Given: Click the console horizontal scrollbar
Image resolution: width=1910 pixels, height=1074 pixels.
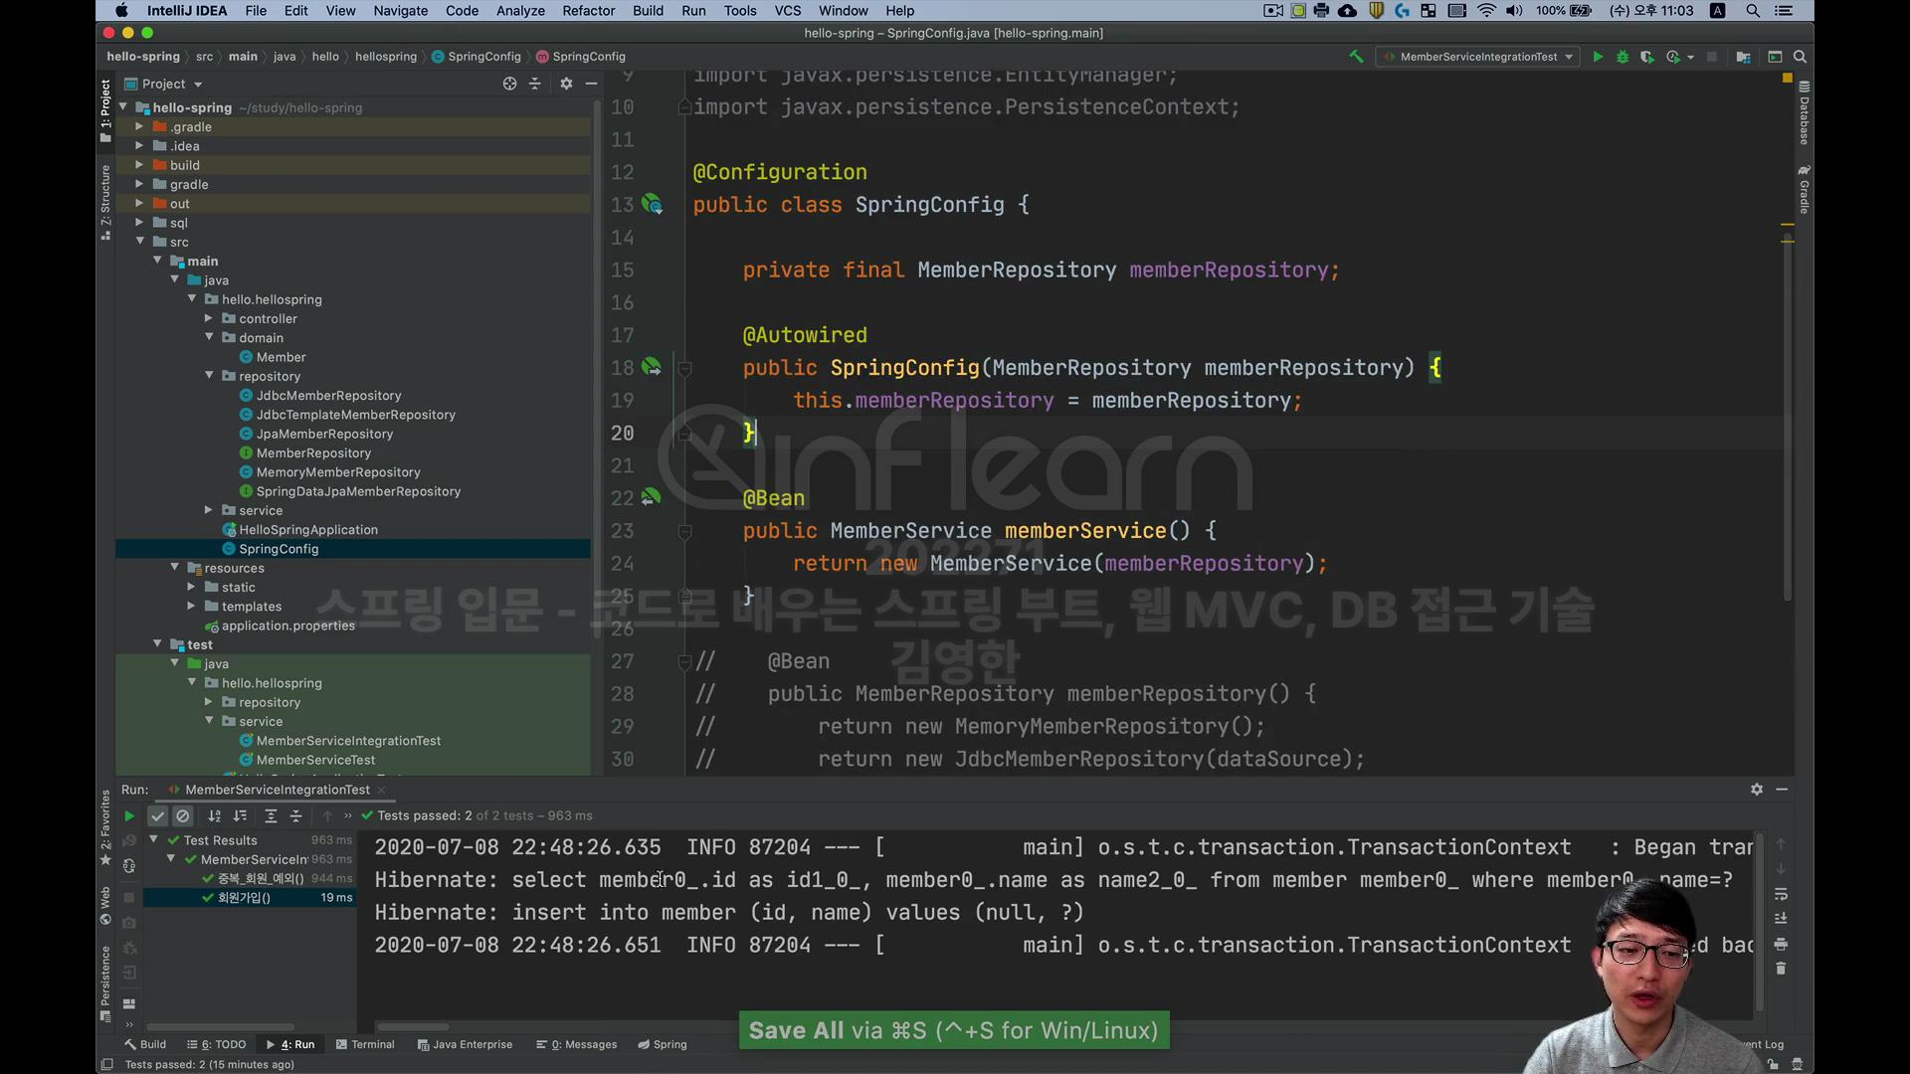Looking at the screenshot, I should coord(413,1026).
